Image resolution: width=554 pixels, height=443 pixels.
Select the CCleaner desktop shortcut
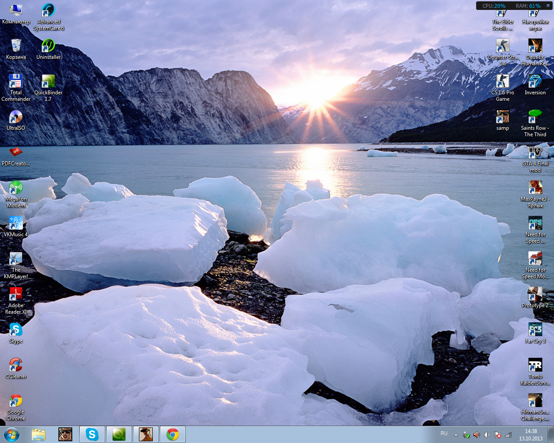(x=16, y=369)
